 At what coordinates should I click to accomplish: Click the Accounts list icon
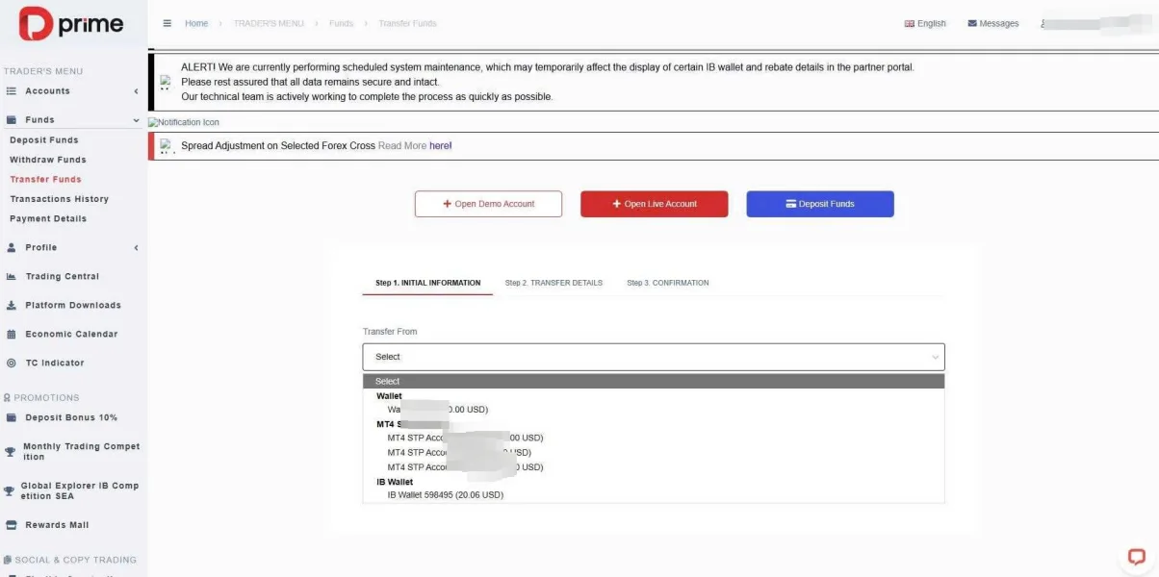pos(12,91)
